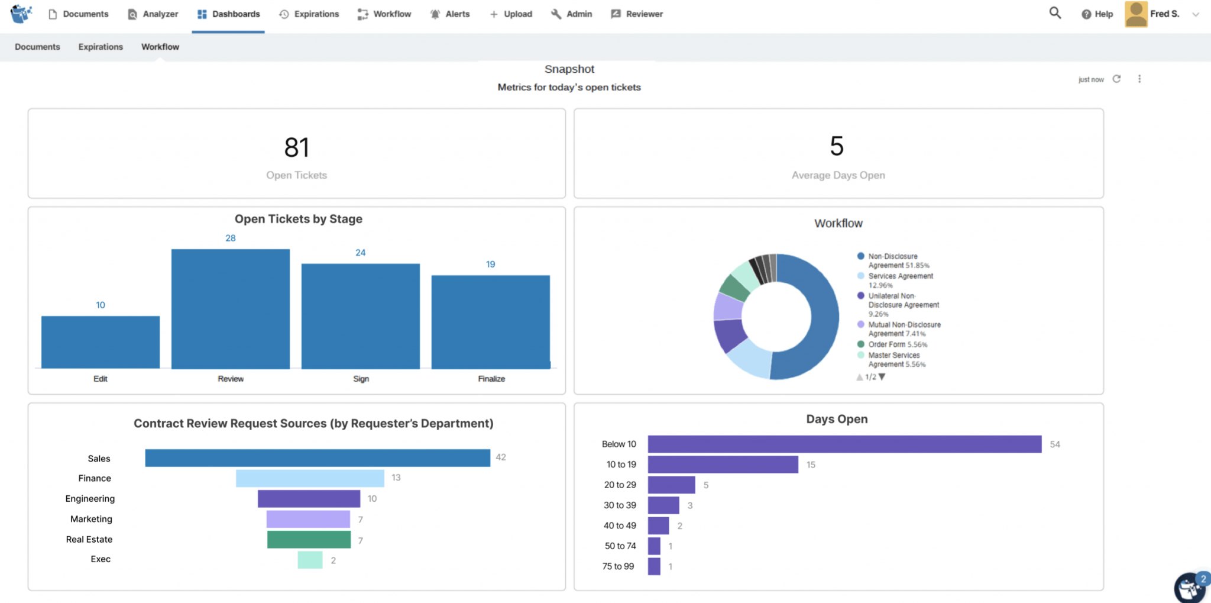The image size is (1211, 603).
Task: Click the Alerts bell icon
Action: [435, 13]
